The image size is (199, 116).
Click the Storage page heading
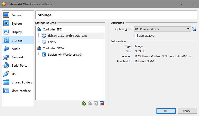[x=45, y=15]
